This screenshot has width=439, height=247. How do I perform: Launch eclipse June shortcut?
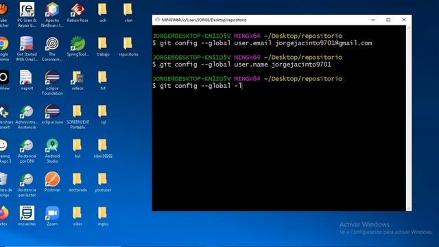tap(52, 115)
